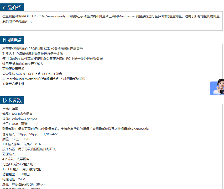The image size is (224, 189).
Task: Click the line mentioning GetPos 软件
Action: 53,59
